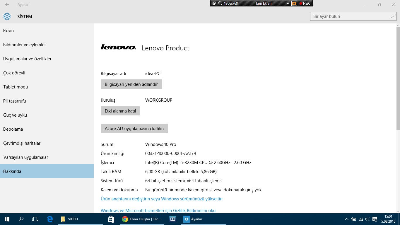Open Task View from the taskbar
Viewport: 400px width, 225px height.
[x=35, y=219]
